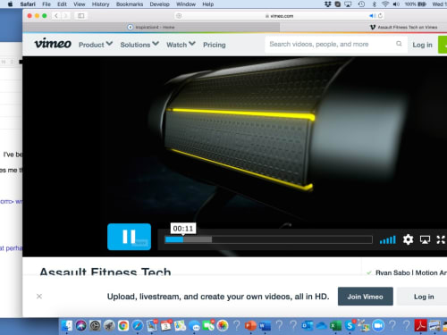Open Google Chrome from the Dock
The height and width of the screenshot is (335, 447).
point(123,325)
